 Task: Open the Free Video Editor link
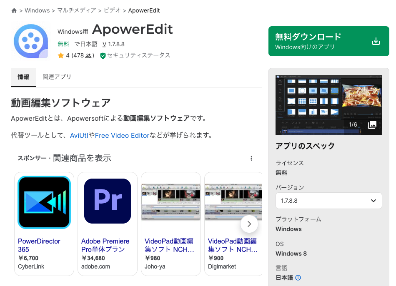coord(122,135)
